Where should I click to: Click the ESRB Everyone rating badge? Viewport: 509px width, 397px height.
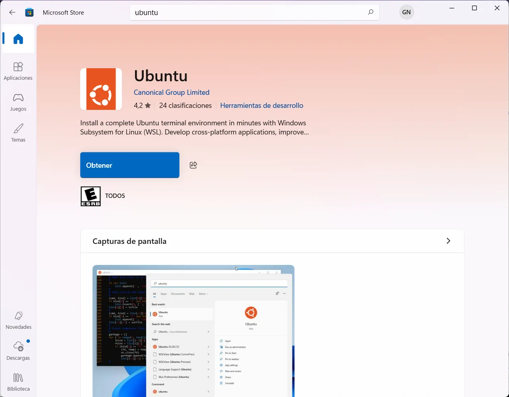(91, 196)
